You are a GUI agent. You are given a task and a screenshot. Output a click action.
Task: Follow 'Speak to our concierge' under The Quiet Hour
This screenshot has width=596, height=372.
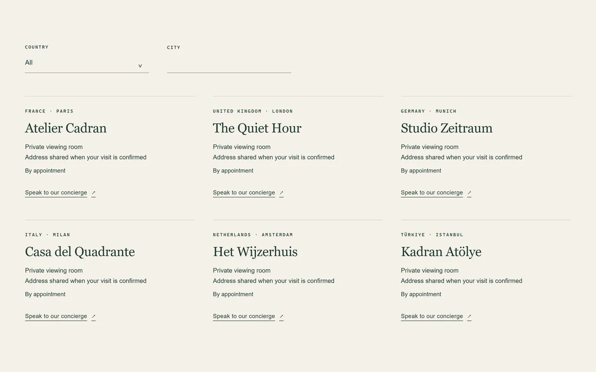(x=244, y=192)
